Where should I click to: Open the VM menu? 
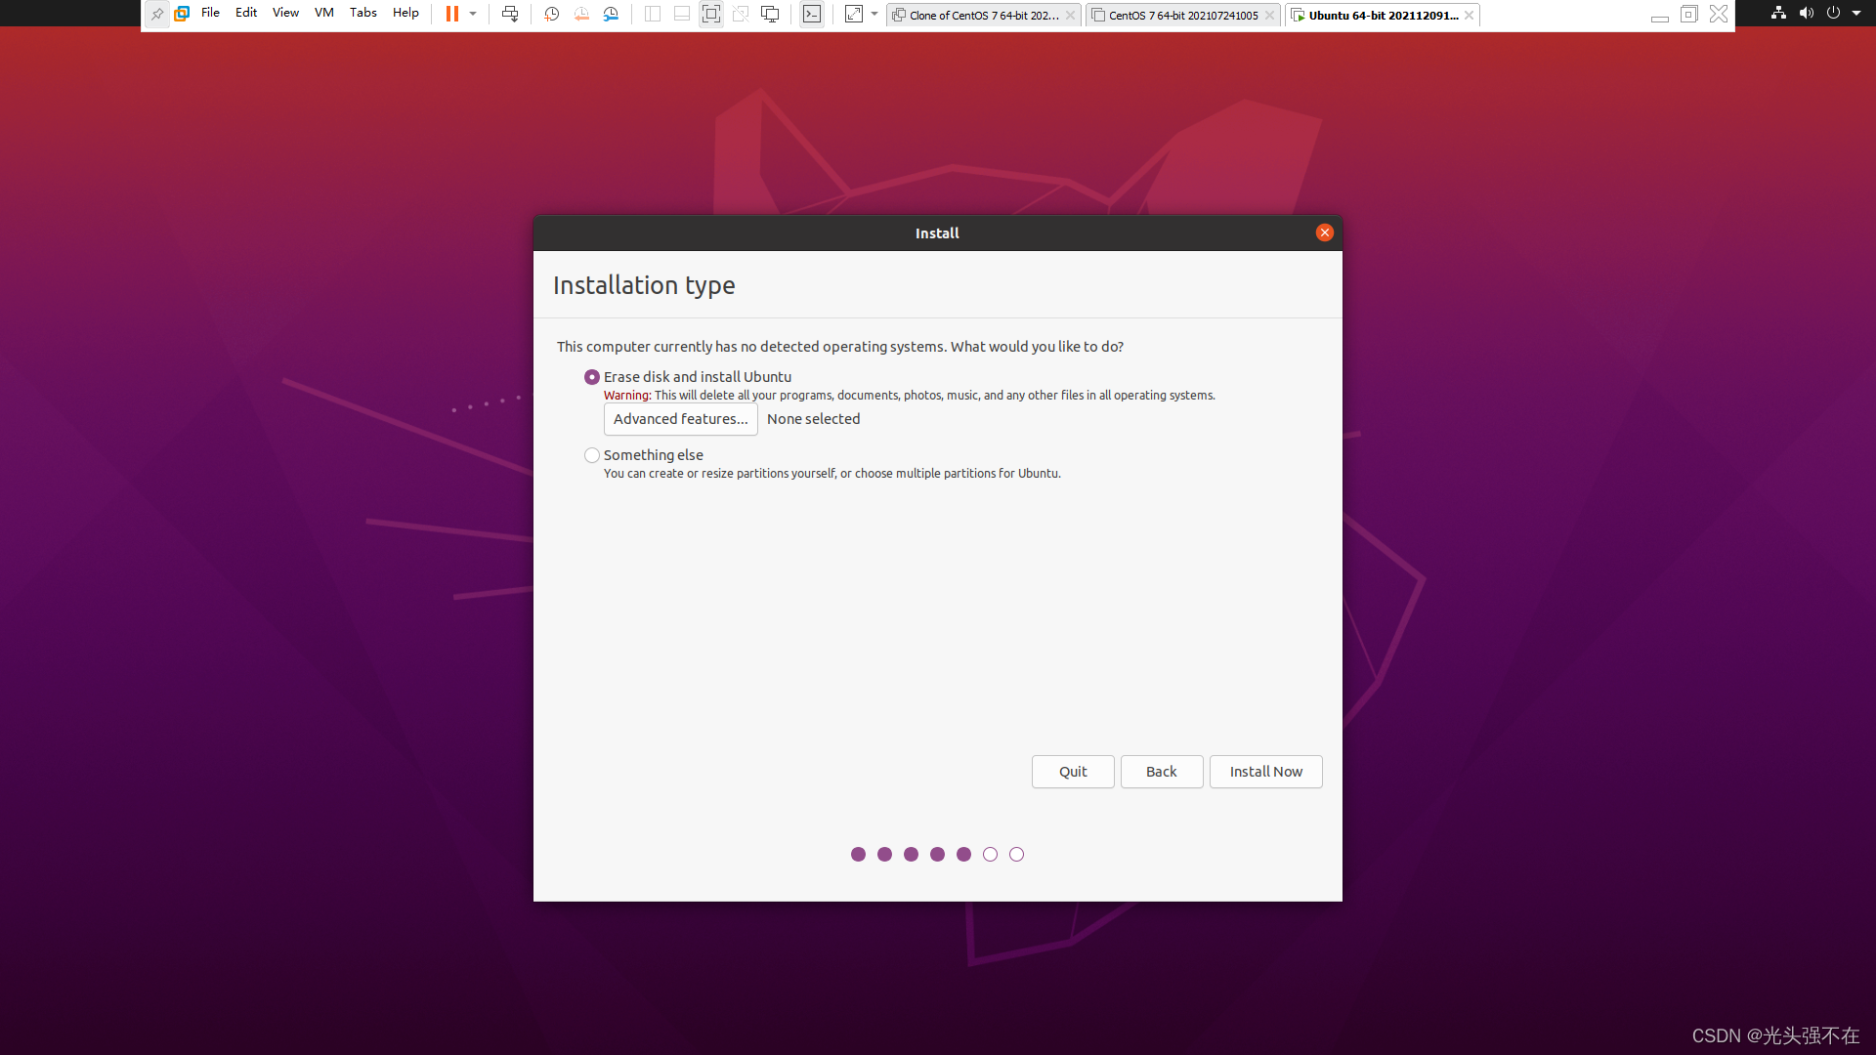point(323,13)
